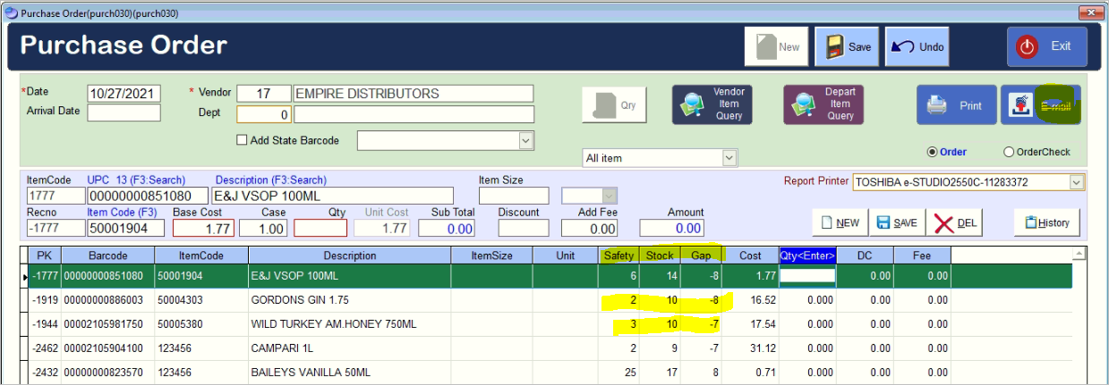Sort by the Gap column header
The height and width of the screenshot is (385, 1109).
702,256
